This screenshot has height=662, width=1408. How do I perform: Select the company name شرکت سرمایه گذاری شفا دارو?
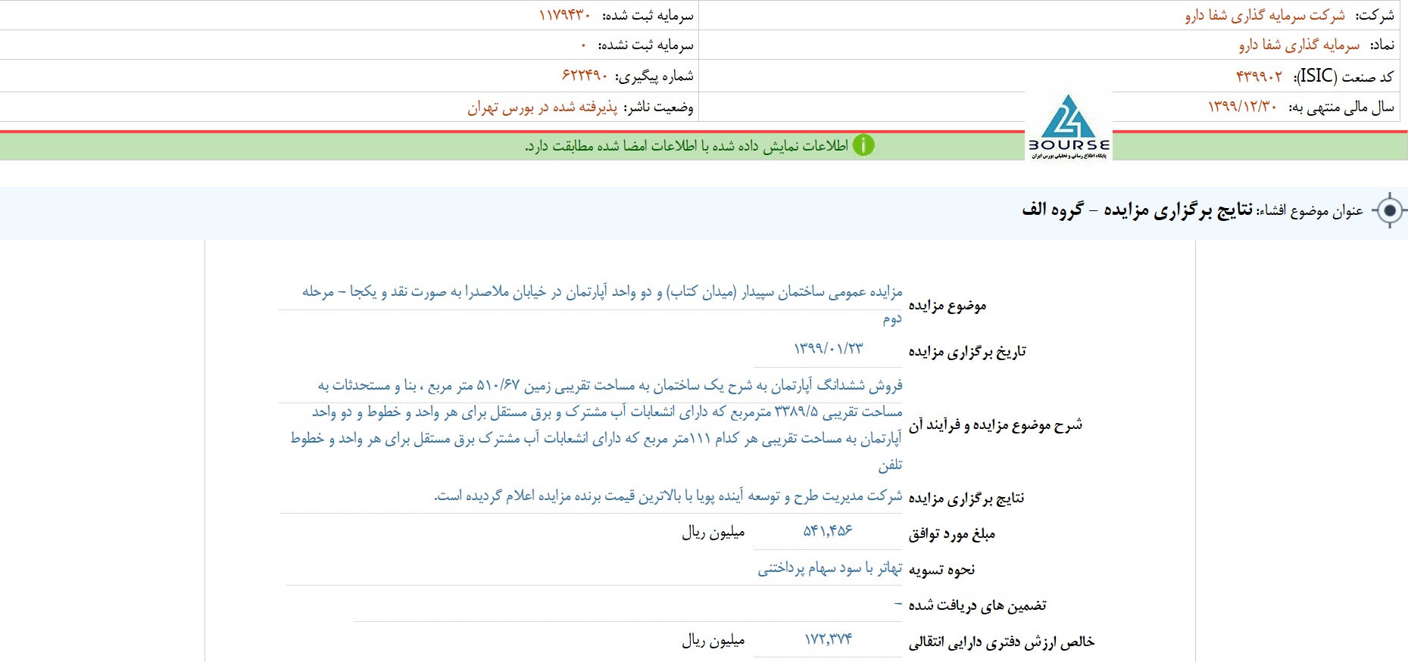[x=1265, y=15]
